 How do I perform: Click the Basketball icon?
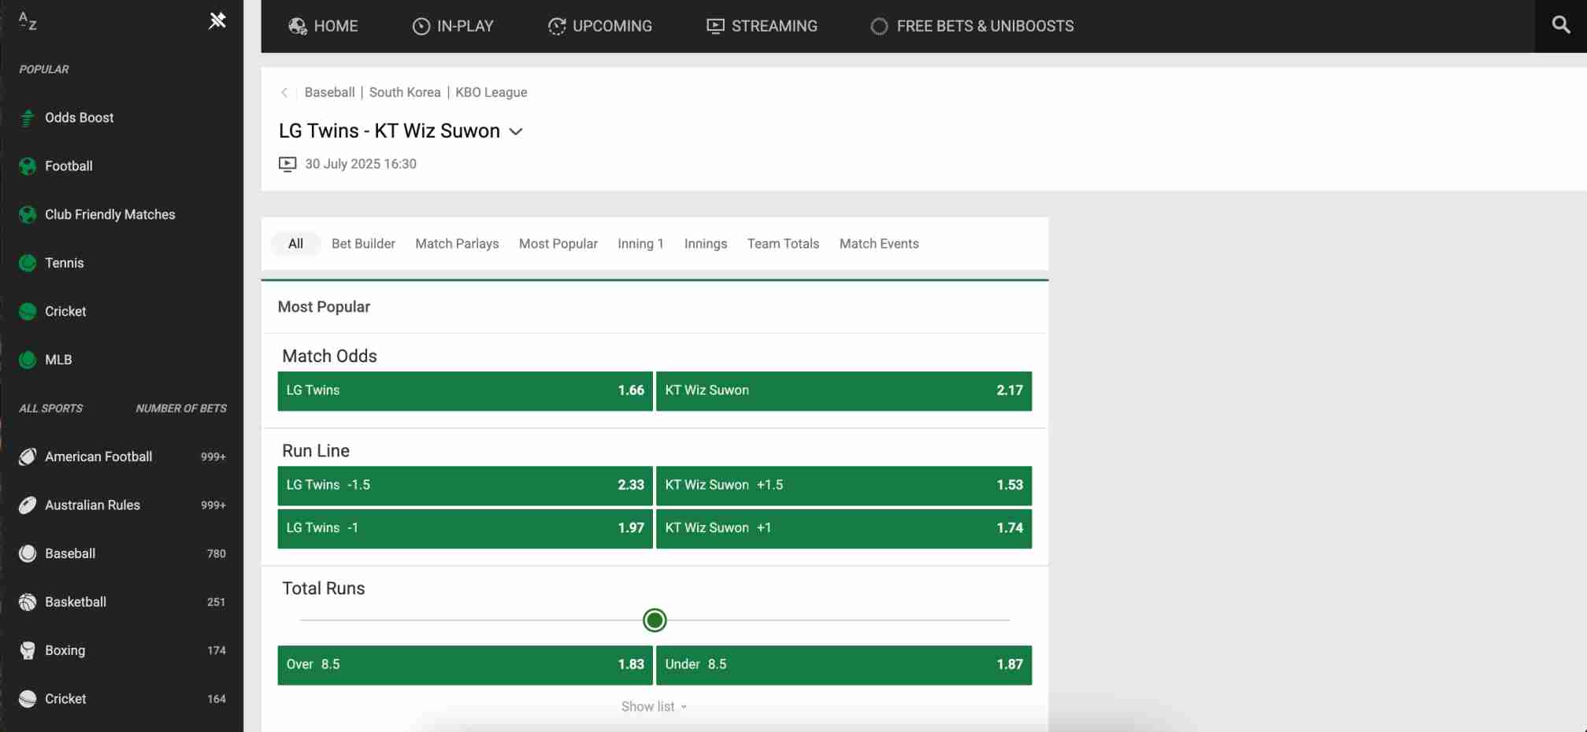coord(28,602)
